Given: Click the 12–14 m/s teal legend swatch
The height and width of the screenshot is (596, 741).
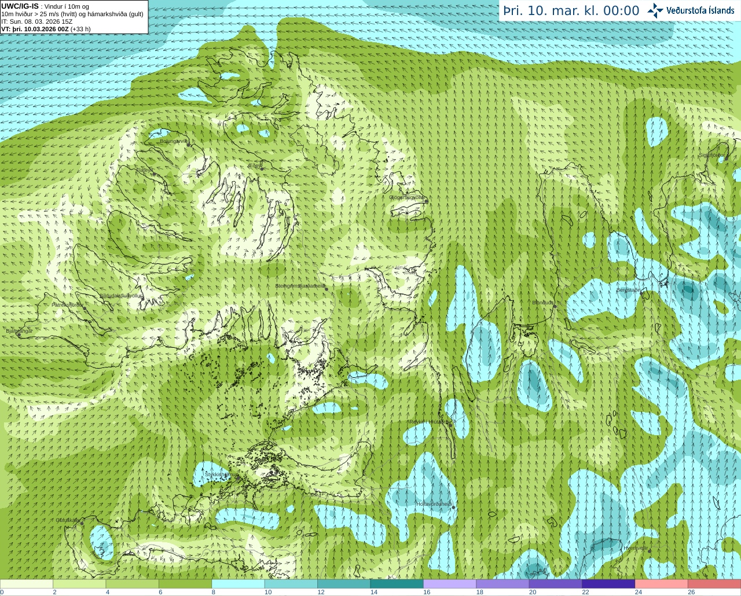Looking at the screenshot, I should coord(344,584).
